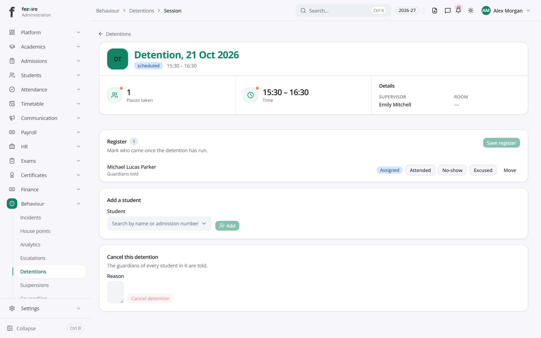Open the notifications bell icon
541x338 pixels.
[x=458, y=11]
